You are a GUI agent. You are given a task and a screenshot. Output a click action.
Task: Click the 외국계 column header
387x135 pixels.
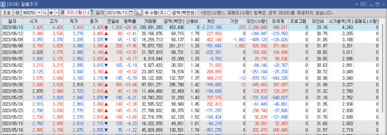(278, 21)
